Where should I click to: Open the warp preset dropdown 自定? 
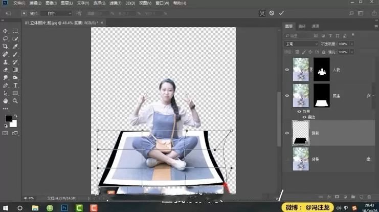pyautogui.click(x=55, y=13)
